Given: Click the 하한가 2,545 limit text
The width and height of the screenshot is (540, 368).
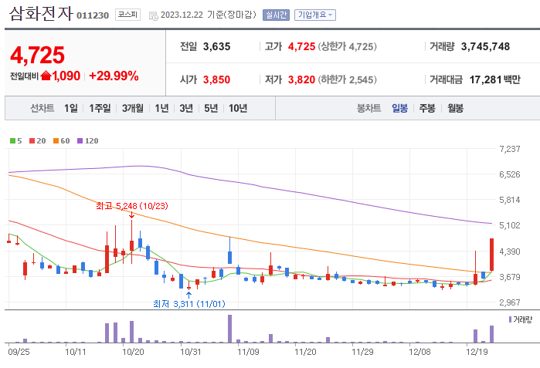Looking at the screenshot, I should (347, 79).
